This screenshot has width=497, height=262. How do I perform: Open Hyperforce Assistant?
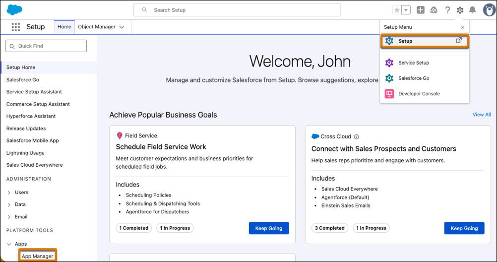click(x=31, y=116)
